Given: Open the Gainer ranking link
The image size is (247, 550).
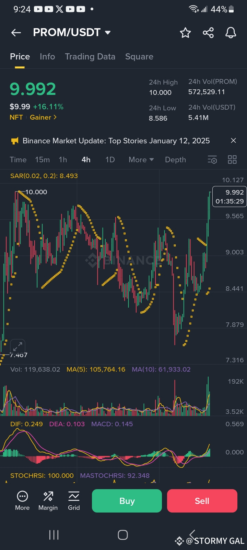Looking at the screenshot, I should tap(43, 117).
